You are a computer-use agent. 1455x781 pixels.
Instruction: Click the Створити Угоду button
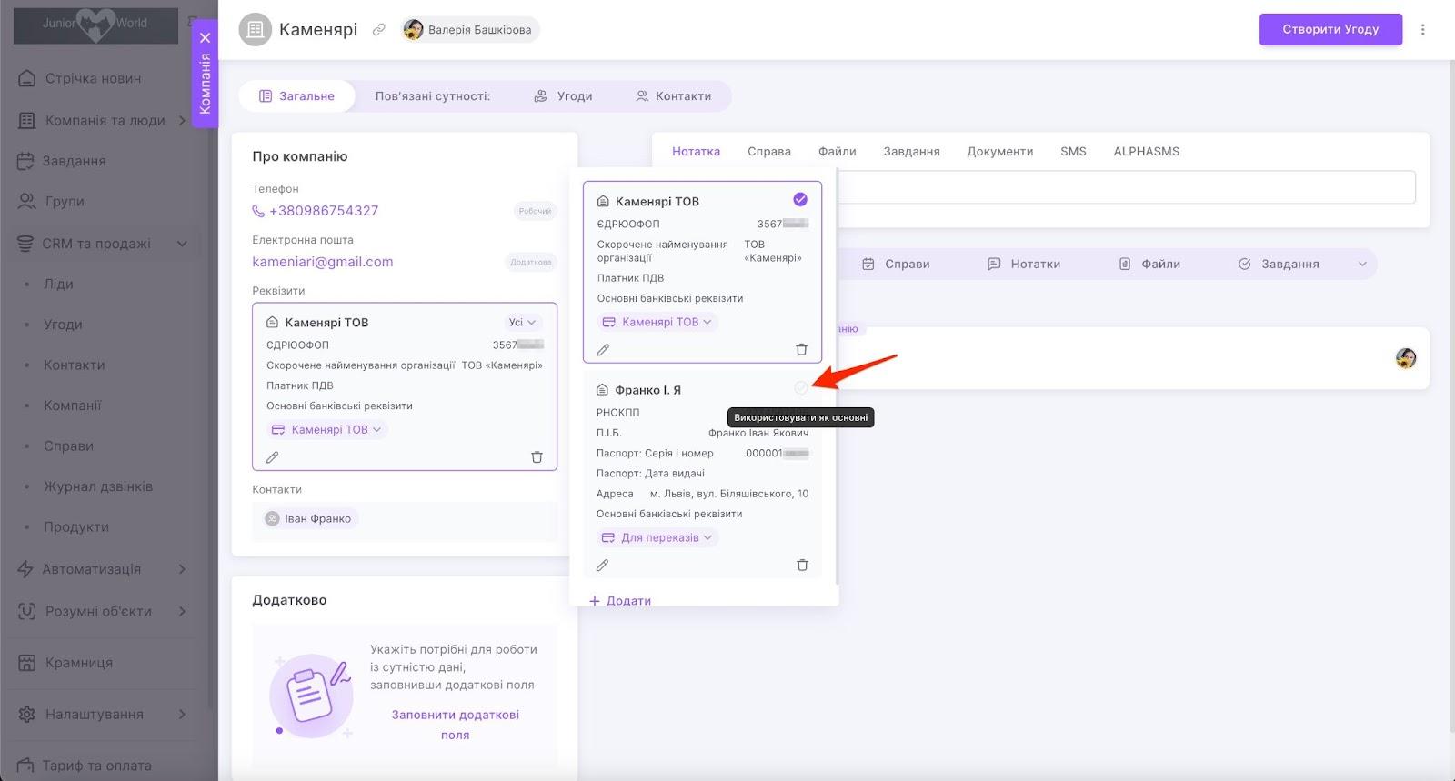click(x=1330, y=29)
